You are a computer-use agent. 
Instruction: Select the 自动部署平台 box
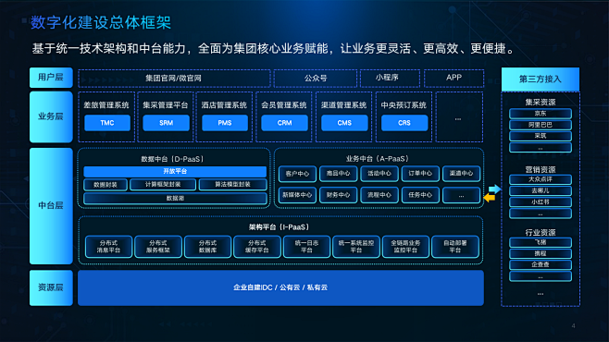coord(455,247)
